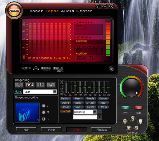Click the empty user preset name field
The height and width of the screenshot is (141, 159).
(85, 117)
